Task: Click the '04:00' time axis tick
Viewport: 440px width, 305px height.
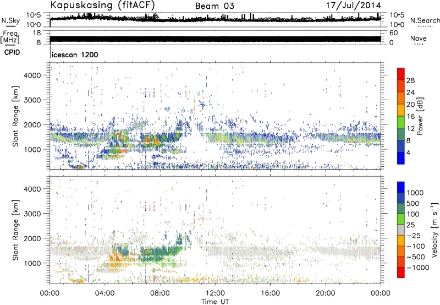Action: (x=105, y=293)
